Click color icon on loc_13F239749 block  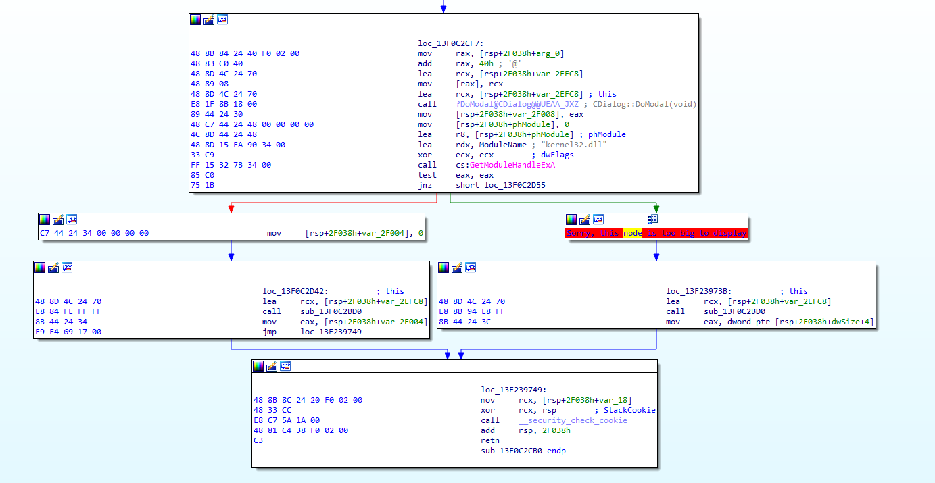(258, 366)
